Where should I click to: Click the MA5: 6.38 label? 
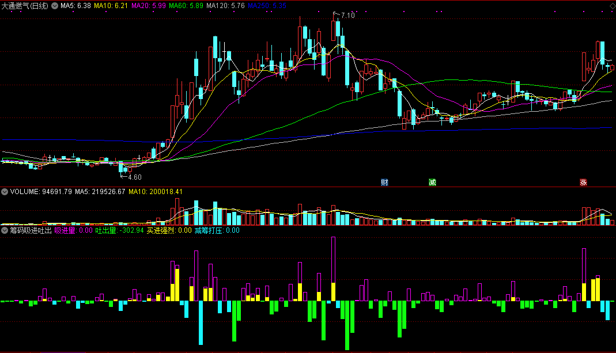[x=75, y=6]
